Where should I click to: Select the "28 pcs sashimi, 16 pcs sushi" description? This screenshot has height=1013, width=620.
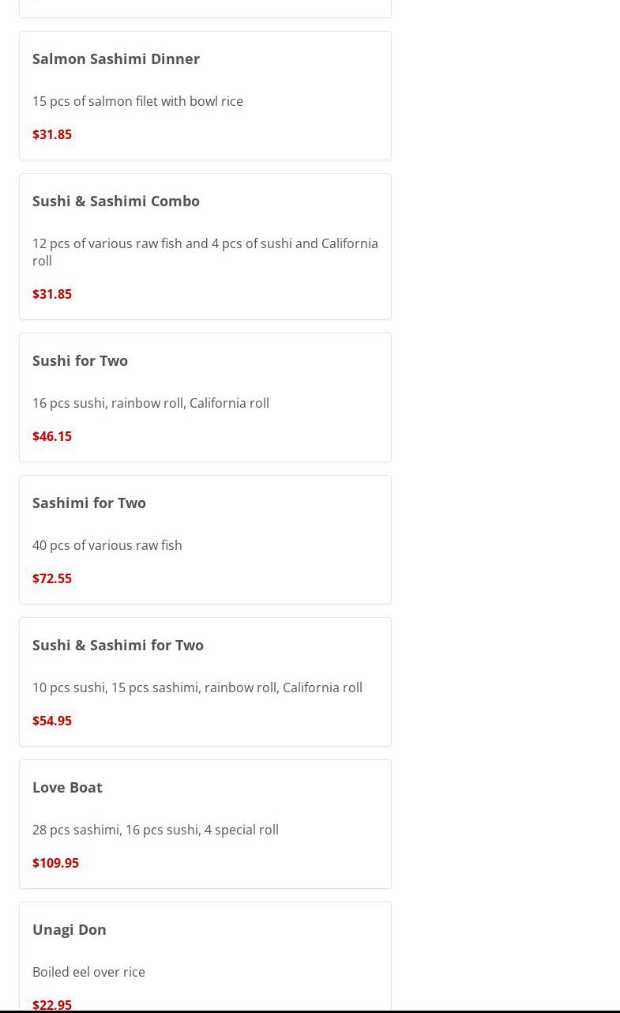[x=156, y=830]
